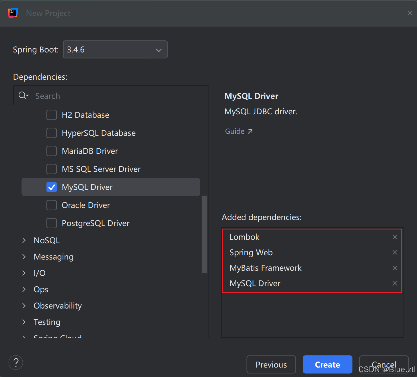Select the Oracle Driver row label
Screen dimensions: 417x377
point(86,205)
